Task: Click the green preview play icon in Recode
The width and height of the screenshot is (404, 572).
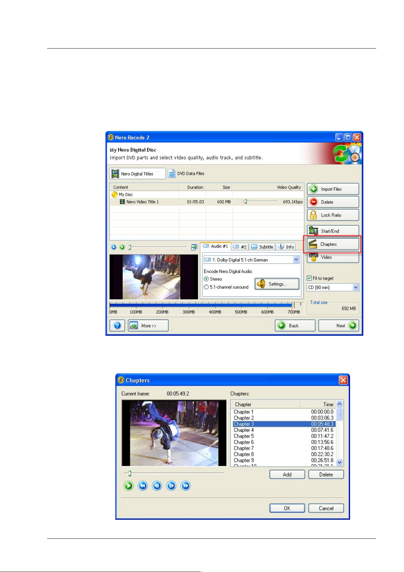Action: point(122,247)
